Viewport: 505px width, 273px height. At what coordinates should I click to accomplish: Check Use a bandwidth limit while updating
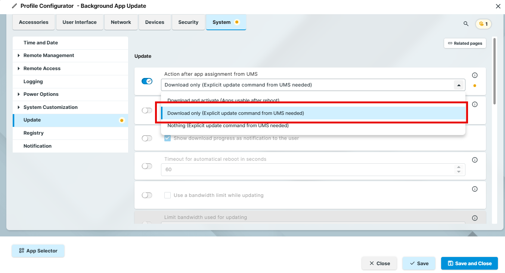[x=168, y=195]
